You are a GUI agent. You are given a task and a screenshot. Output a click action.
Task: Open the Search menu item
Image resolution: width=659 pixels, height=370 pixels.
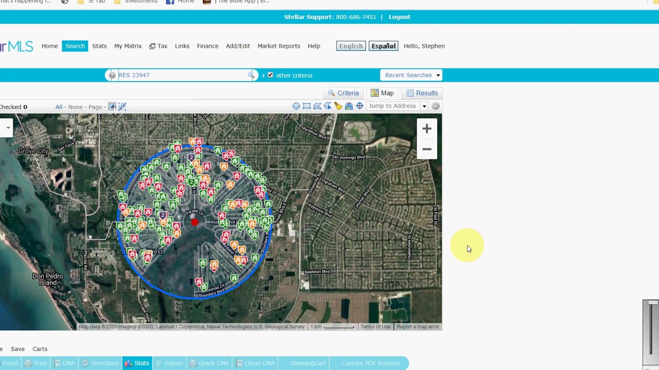pyautogui.click(x=75, y=46)
